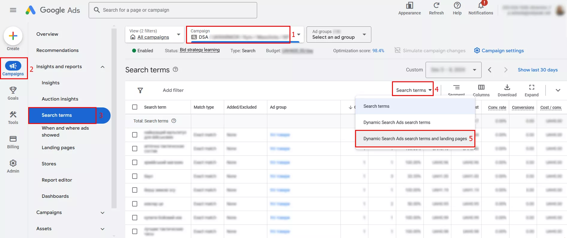Check the sixth search term row
This screenshot has height=238, width=567.
135,204
